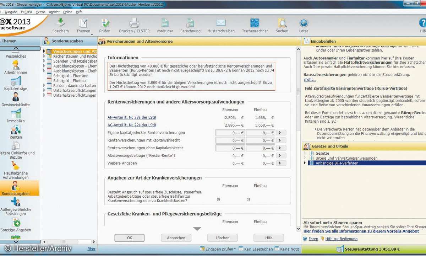Expand the Anhängige BFH-Verfahren node

pyautogui.click(x=305, y=163)
